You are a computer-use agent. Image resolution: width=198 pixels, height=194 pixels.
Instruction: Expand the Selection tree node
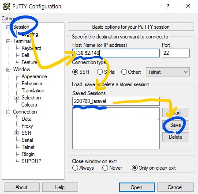click(16, 98)
